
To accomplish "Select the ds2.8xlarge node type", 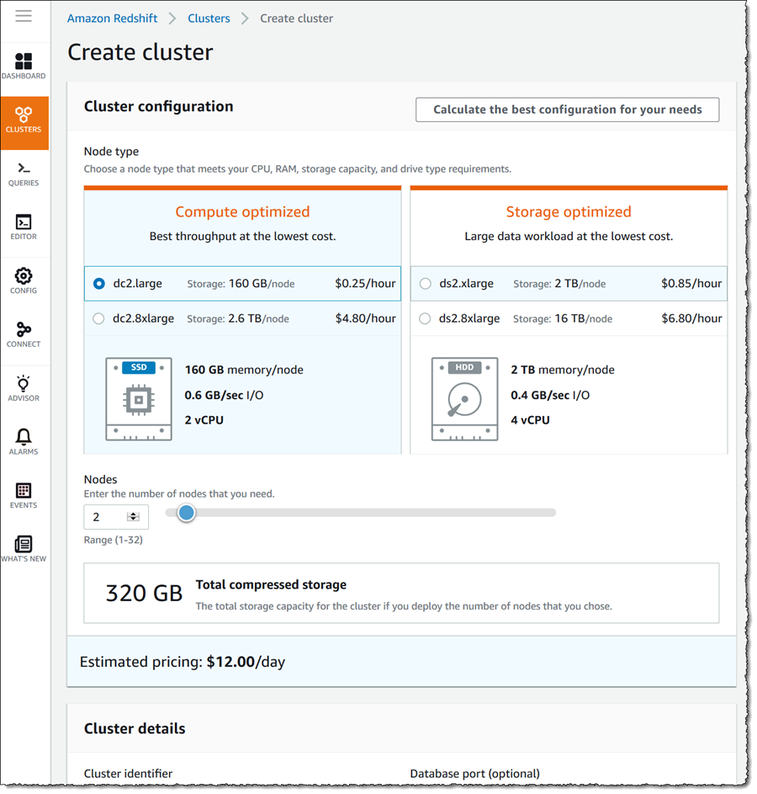I will pyautogui.click(x=425, y=318).
